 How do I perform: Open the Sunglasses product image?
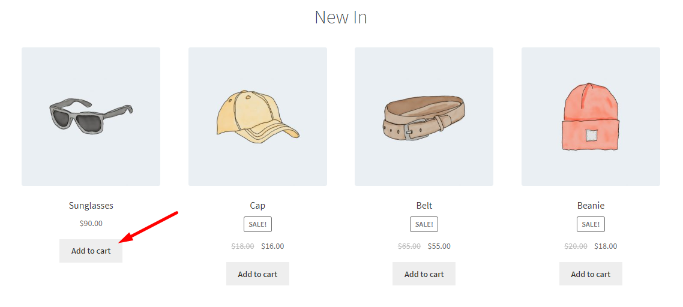pos(91,117)
